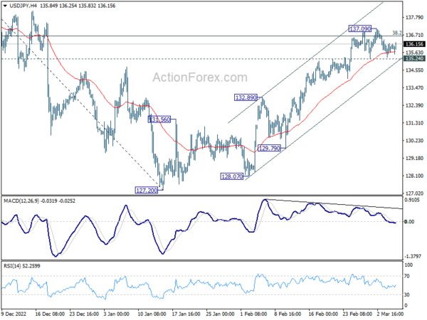Select the 133.470 price axis value
427x320 pixels.
click(x=414, y=88)
